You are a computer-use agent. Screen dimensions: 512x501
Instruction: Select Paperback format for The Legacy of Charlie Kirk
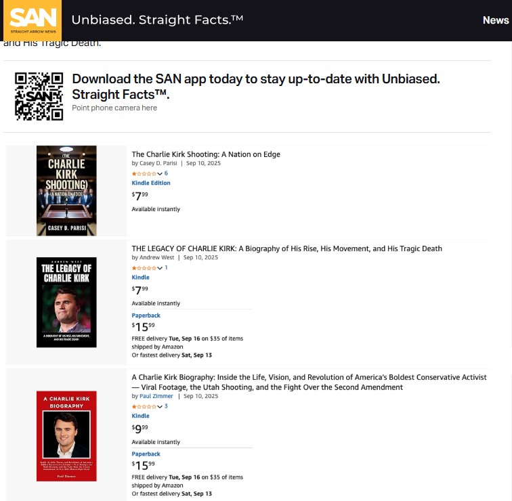pos(146,315)
